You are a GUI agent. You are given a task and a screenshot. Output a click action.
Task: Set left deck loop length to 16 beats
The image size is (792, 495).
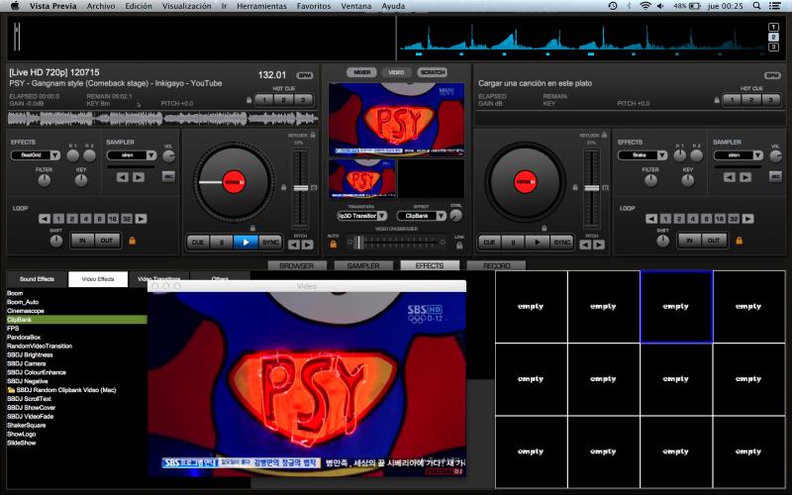coord(113,219)
